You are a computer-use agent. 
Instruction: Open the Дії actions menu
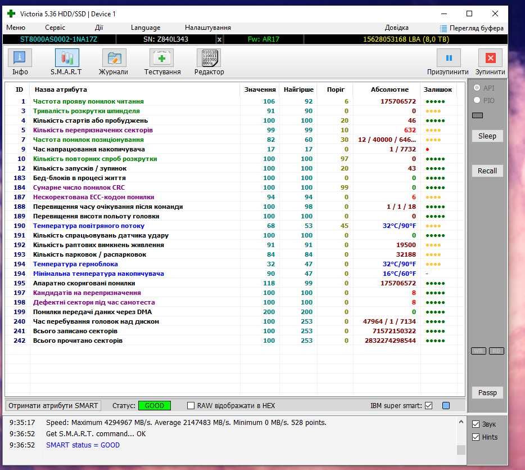pyautogui.click(x=99, y=28)
